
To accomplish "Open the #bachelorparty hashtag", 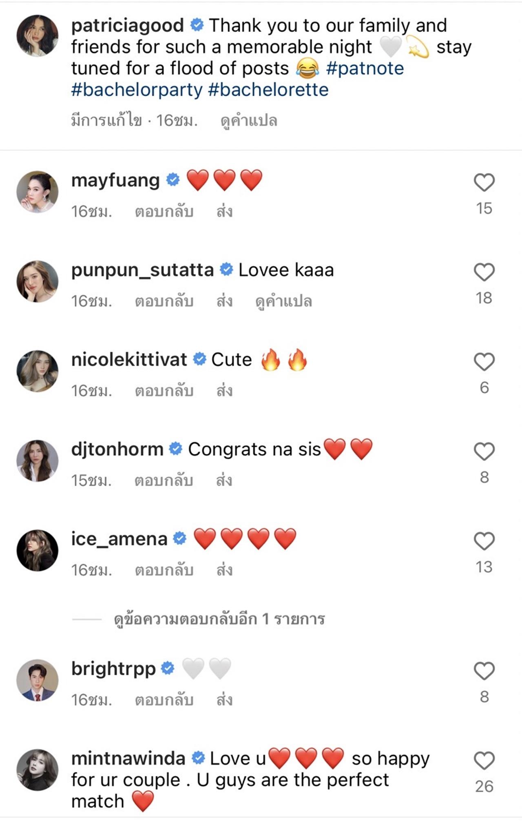I will click(x=137, y=90).
